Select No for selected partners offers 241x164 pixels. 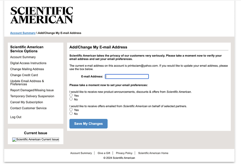pyautogui.click(x=71, y=114)
